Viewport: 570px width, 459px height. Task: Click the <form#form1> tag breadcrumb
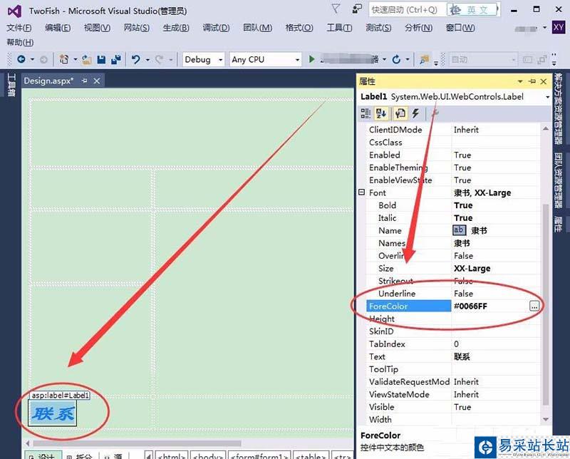pos(260,455)
